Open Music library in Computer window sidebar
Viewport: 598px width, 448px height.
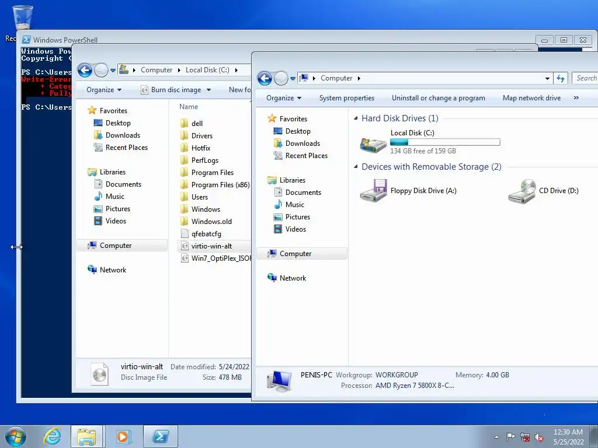(x=294, y=205)
